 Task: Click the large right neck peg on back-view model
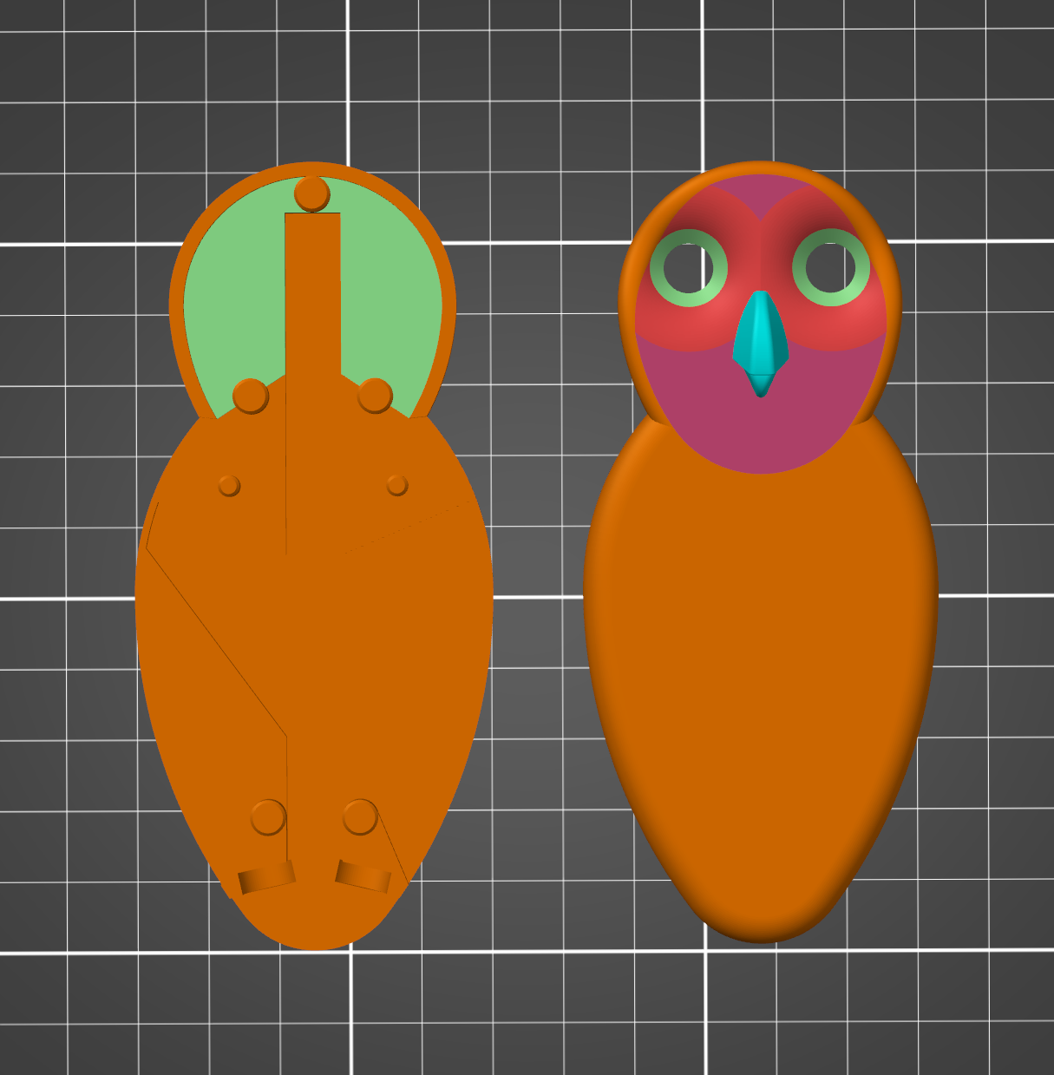coord(375,396)
